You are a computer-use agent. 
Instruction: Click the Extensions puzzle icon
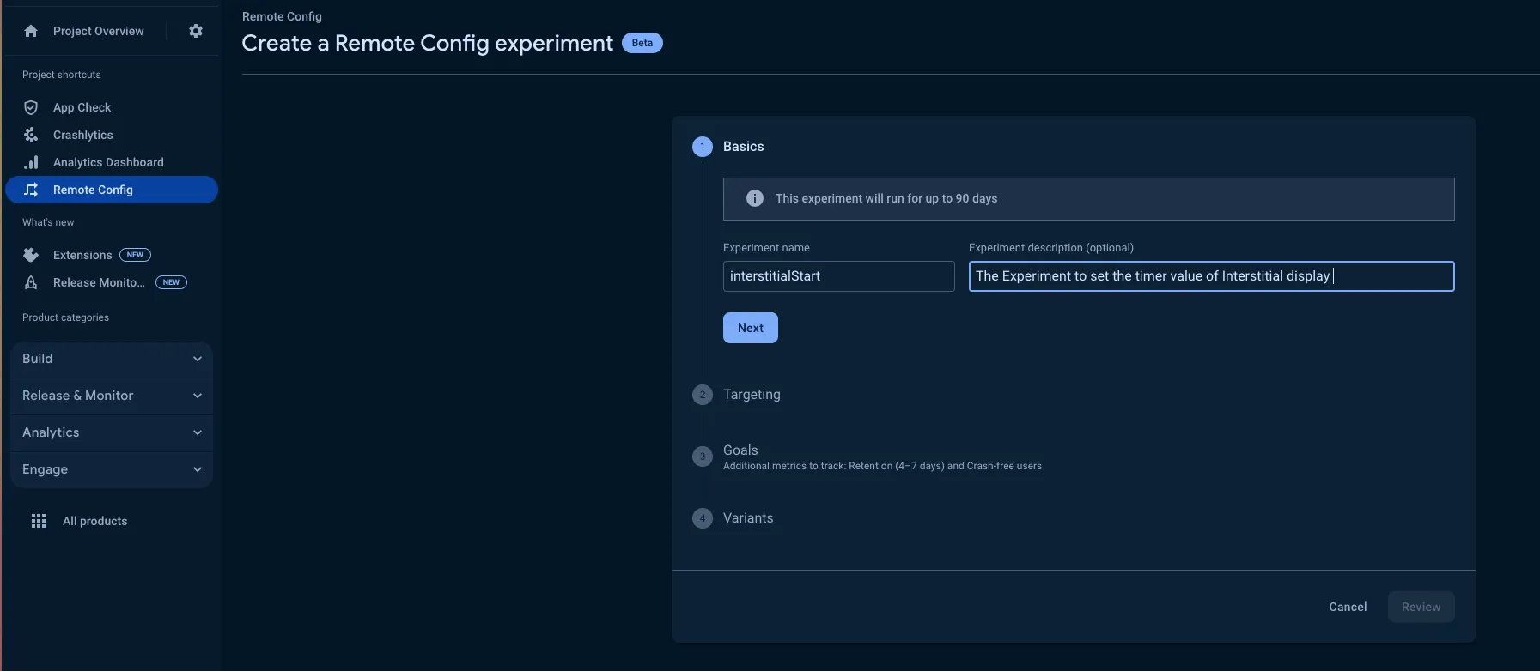31,255
